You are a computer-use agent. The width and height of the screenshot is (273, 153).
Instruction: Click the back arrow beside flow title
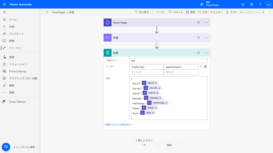tap(47, 12)
